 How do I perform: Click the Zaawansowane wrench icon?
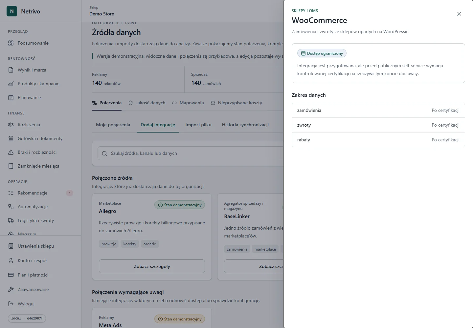pos(11,289)
